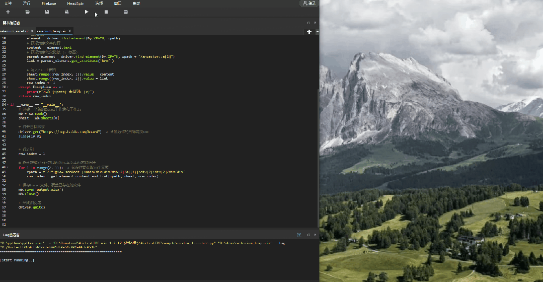Screen dimensions: 543x282
Task: Close the script editor panel
Action: 315,23
